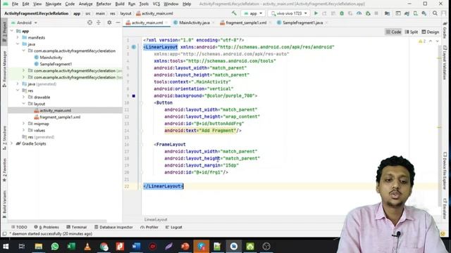The image size is (451, 253).
Task: Switch to SampleFragment1.java tab
Action: click(302, 22)
